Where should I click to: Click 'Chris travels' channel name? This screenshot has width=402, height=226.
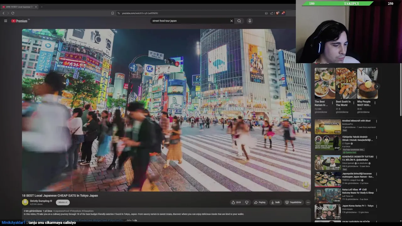point(347,209)
